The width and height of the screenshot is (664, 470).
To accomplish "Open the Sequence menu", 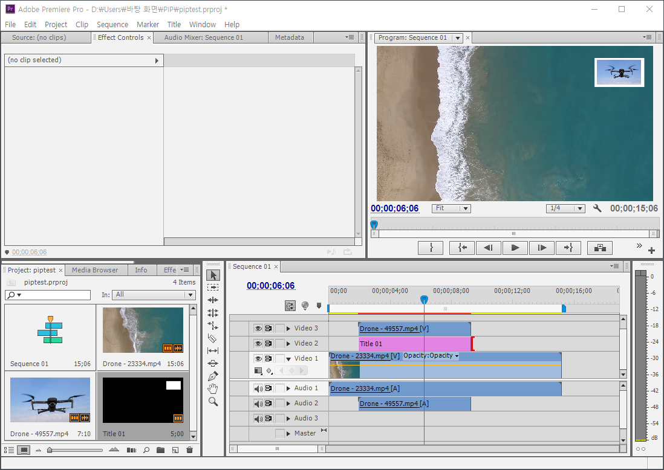I will pos(112,25).
